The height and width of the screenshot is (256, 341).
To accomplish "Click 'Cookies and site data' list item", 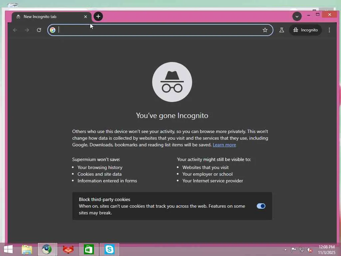I will click(x=99, y=174).
